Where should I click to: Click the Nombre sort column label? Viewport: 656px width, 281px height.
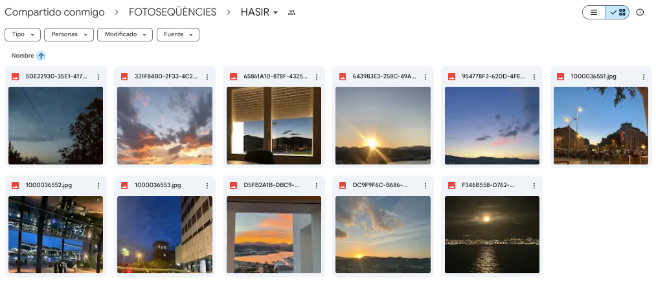pyautogui.click(x=23, y=56)
